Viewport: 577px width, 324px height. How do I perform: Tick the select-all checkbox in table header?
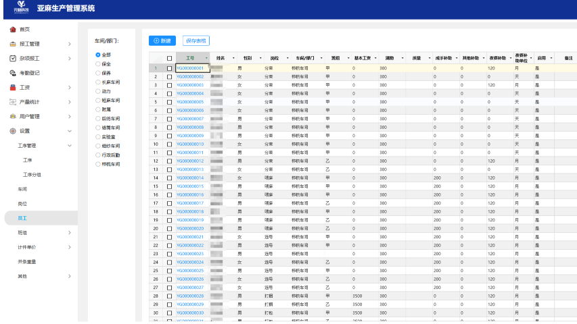click(169, 59)
